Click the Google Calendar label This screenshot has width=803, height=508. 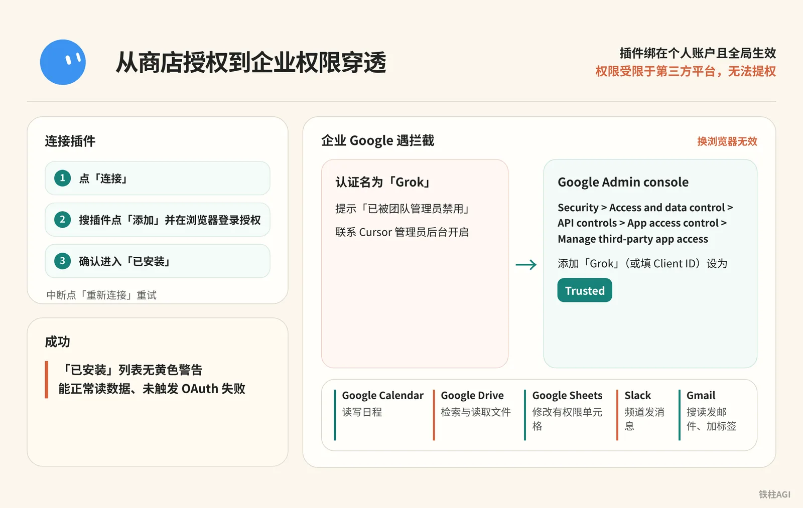382,396
